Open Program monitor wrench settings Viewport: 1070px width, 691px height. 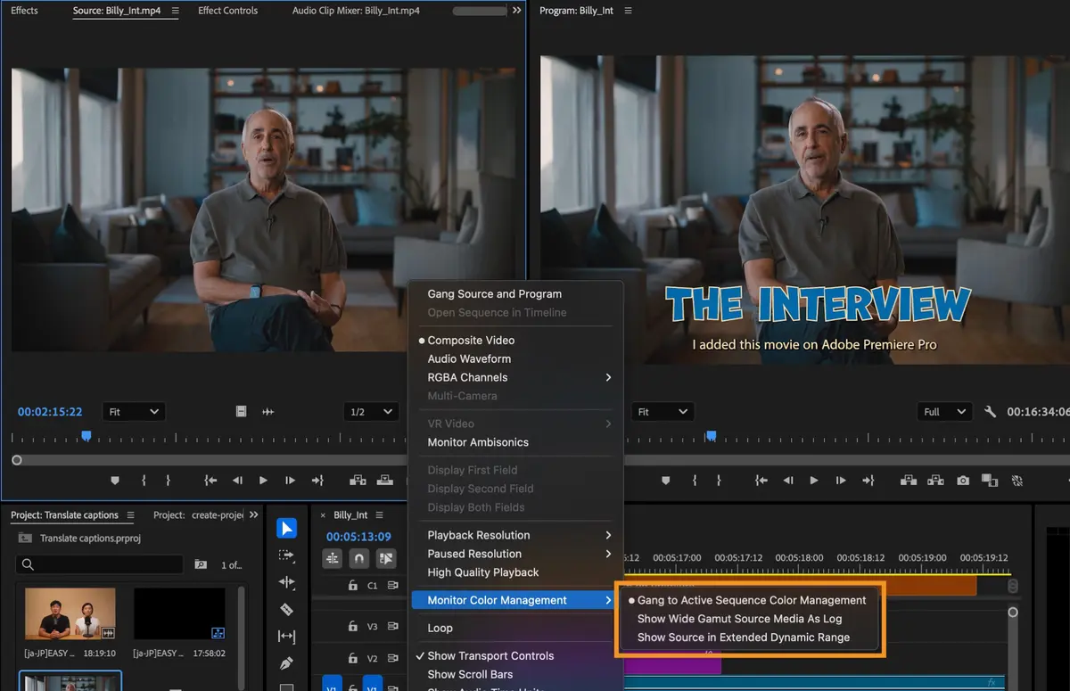990,412
